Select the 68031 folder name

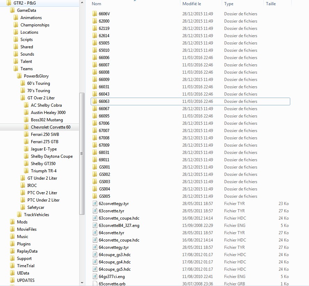[104, 152]
